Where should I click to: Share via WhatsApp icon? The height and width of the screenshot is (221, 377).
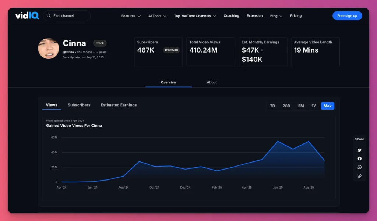tap(360, 167)
